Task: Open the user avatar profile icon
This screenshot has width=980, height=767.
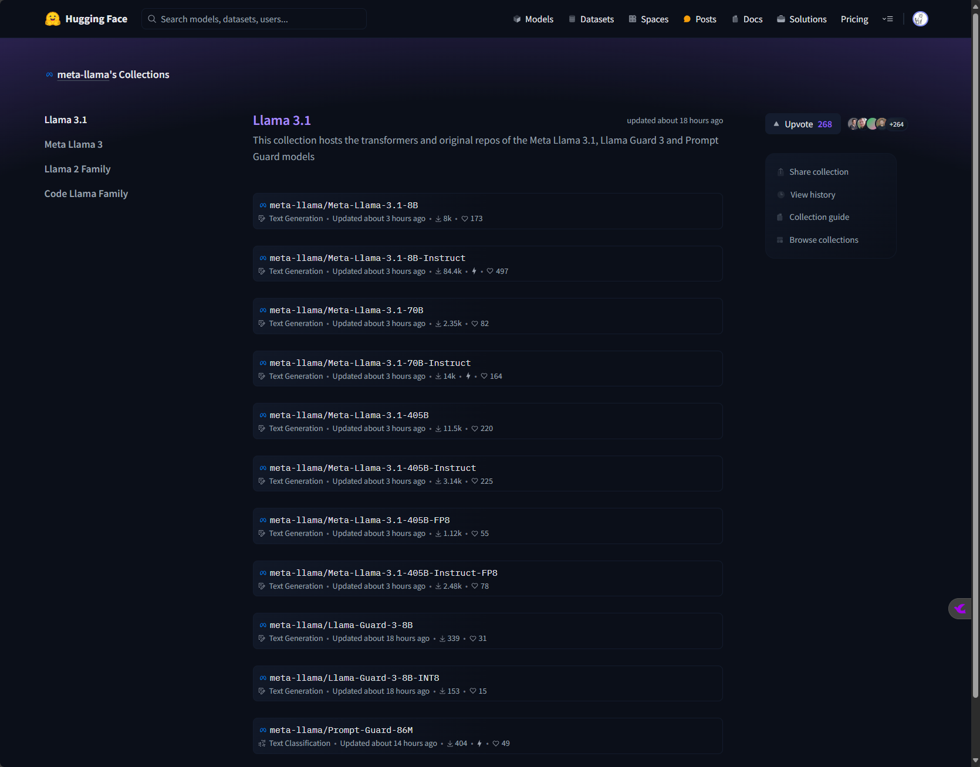Action: pyautogui.click(x=920, y=19)
